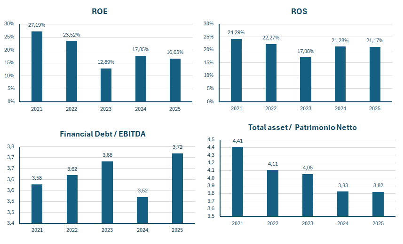Click the 3,83 data label
The image size is (403, 244).
[x=343, y=185]
